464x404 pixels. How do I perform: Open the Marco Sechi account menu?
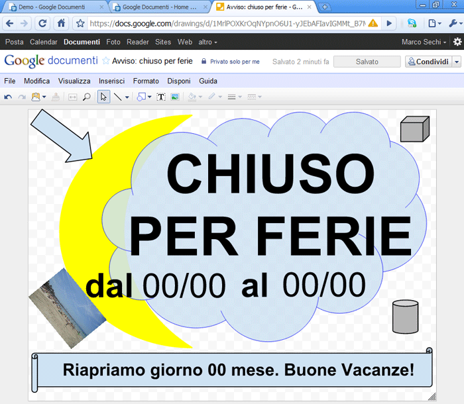coord(424,42)
